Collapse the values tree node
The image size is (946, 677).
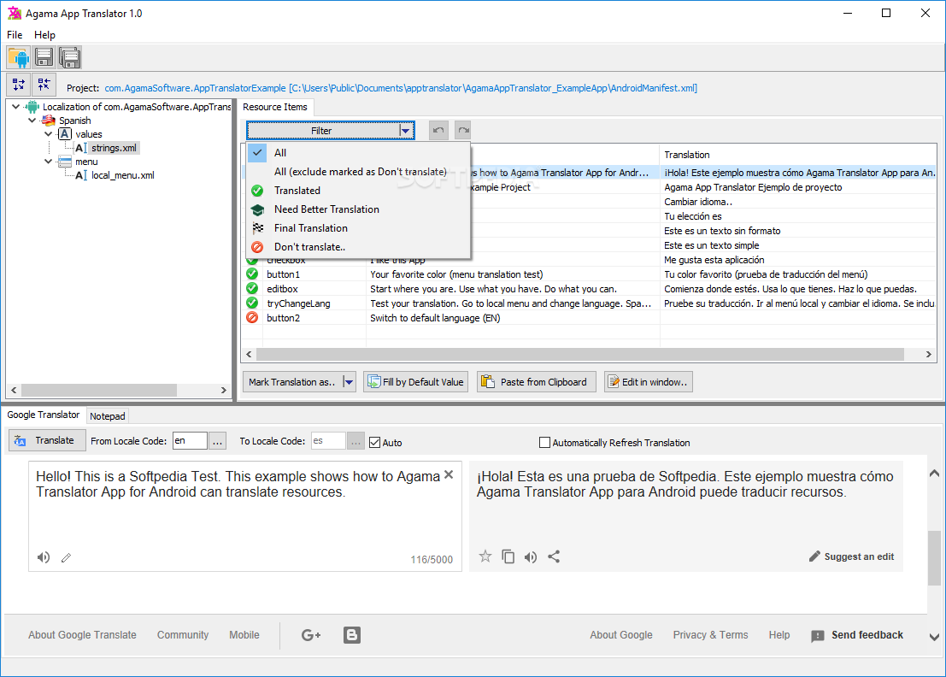48,134
